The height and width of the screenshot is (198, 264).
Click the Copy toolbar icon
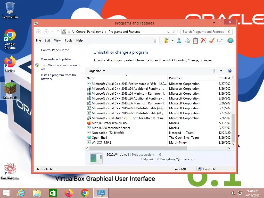point(187,40)
